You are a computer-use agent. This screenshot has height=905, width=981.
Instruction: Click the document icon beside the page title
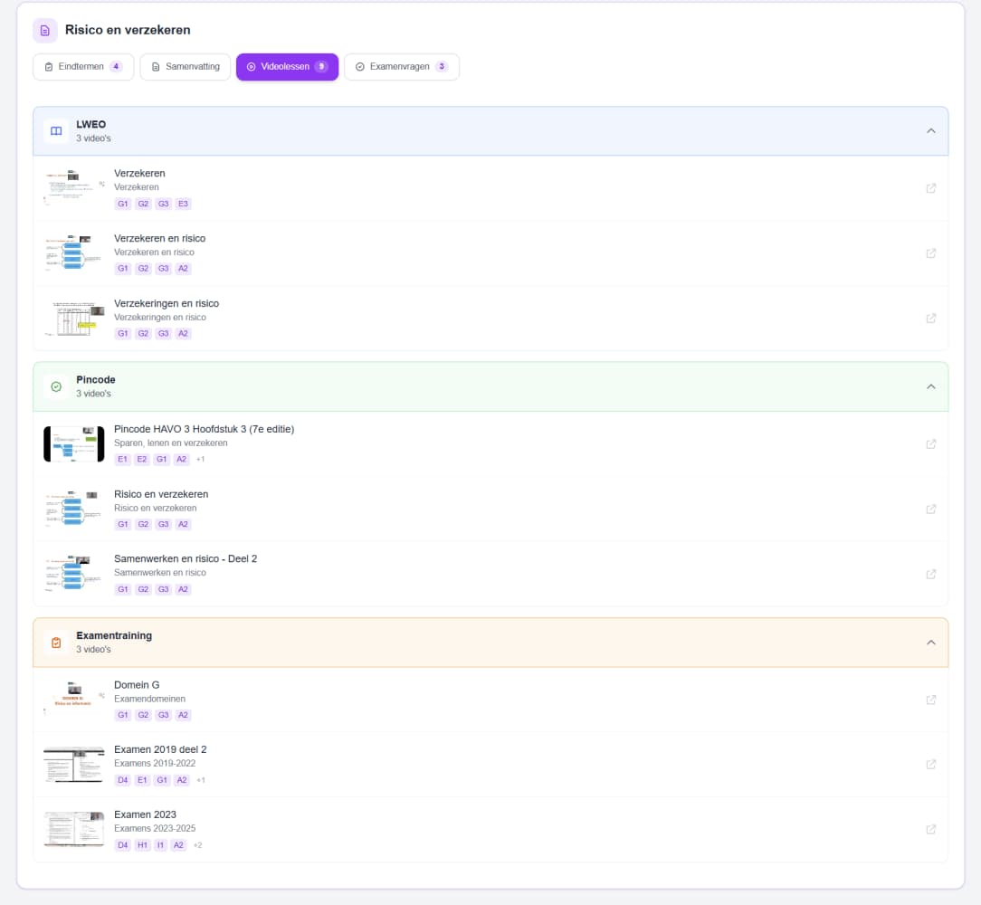tap(45, 30)
